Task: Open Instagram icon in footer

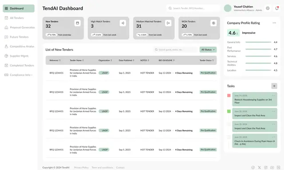Action: coord(266,168)
